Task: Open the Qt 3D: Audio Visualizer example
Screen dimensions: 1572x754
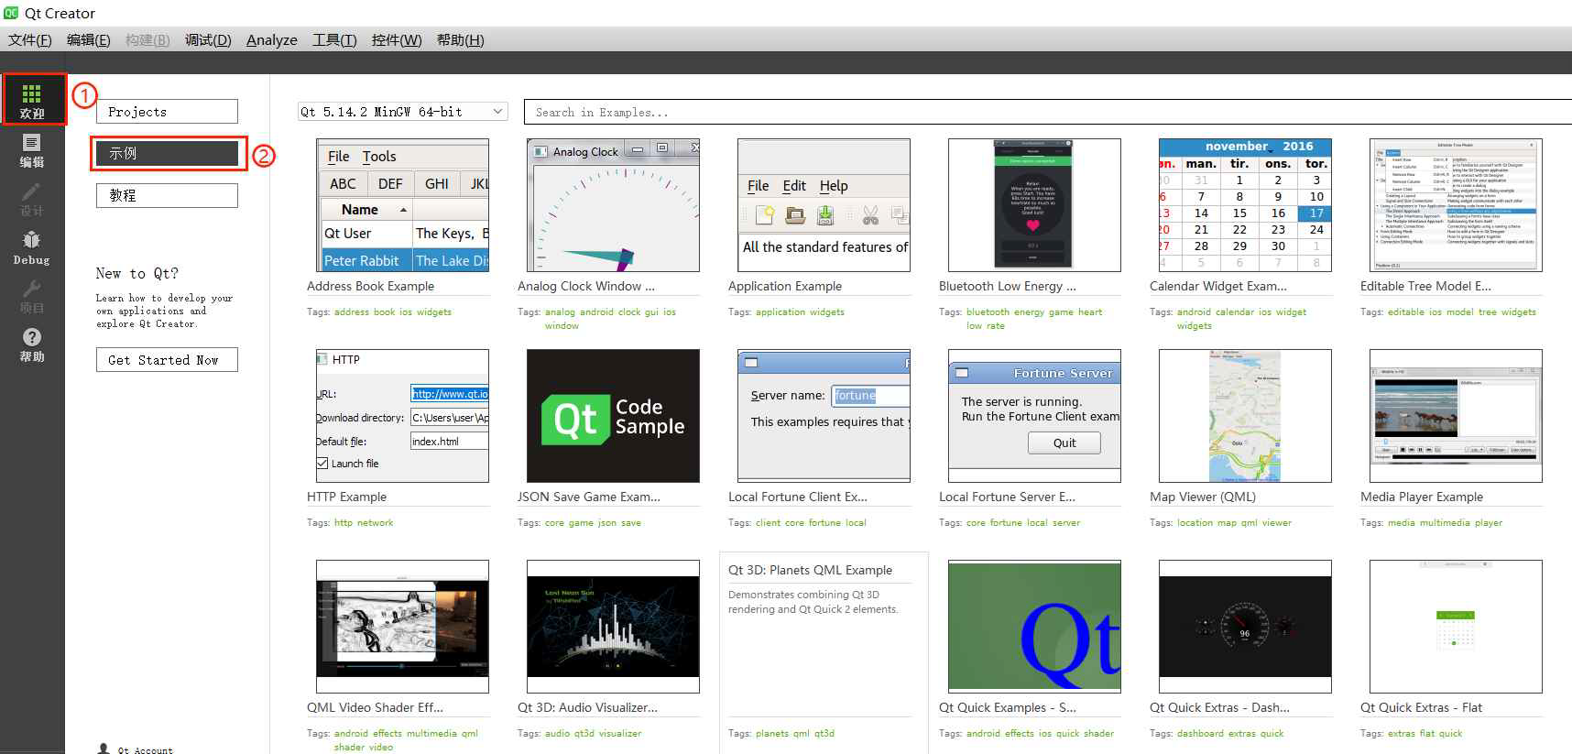Action: point(613,627)
